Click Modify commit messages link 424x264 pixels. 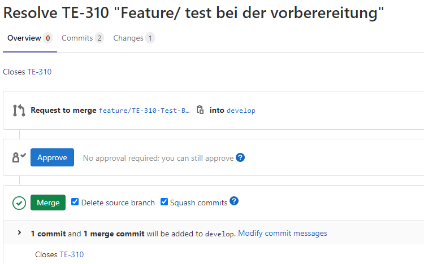[283, 233]
